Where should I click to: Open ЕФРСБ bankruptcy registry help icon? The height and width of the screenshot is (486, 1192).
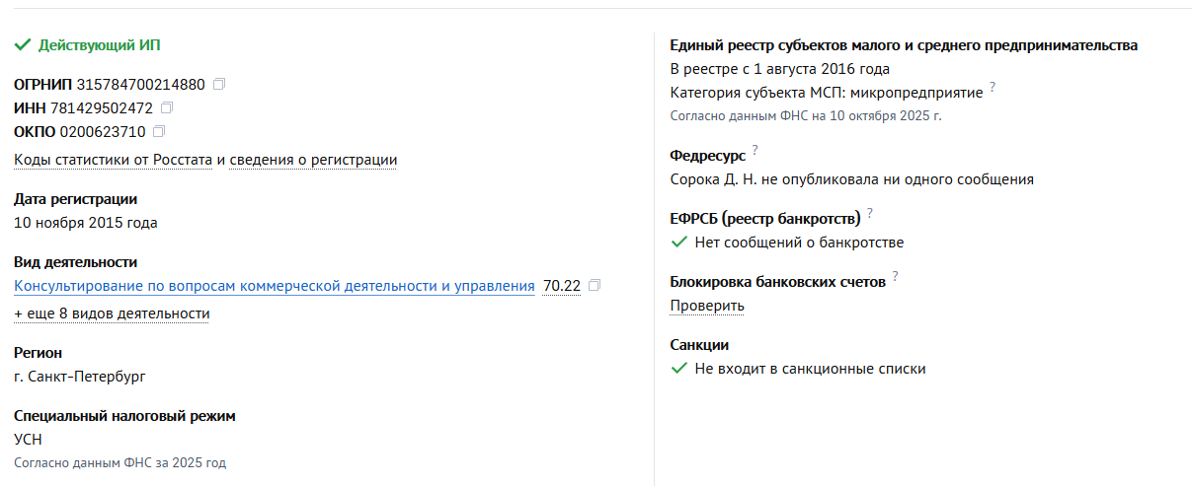tap(870, 213)
